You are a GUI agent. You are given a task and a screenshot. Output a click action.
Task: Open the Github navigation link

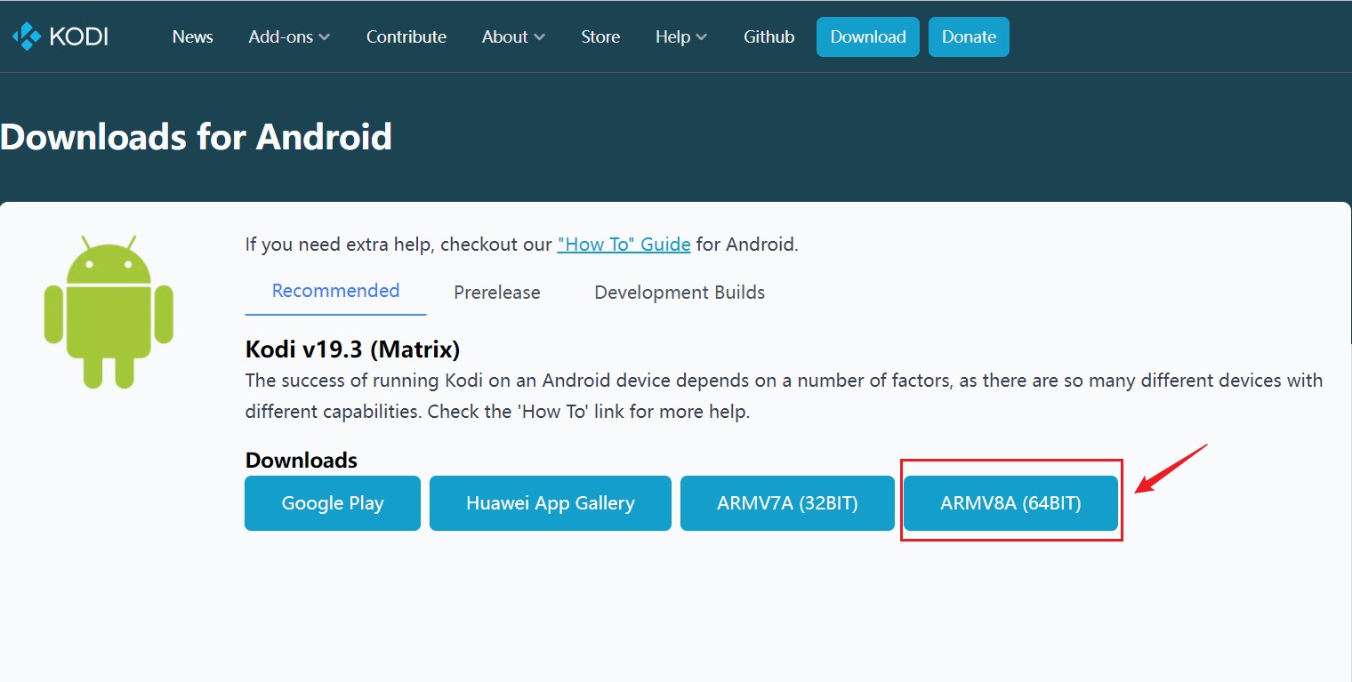(769, 36)
